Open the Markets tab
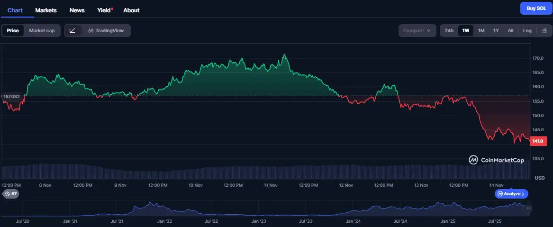This screenshot has height=227, width=553. pos(46,10)
